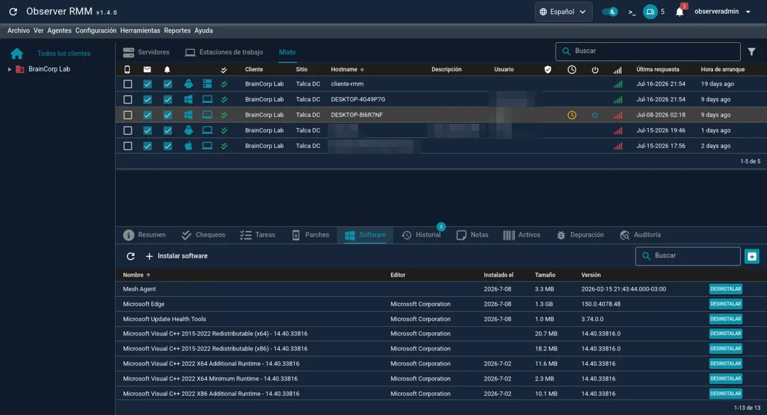Sort software by Instalado el column

pyautogui.click(x=499, y=275)
